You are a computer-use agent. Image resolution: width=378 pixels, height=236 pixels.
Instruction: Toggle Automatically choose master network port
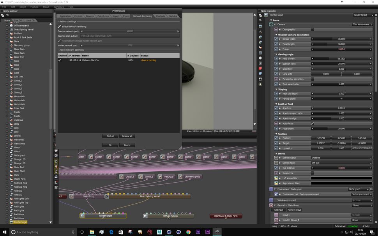pos(59,41)
